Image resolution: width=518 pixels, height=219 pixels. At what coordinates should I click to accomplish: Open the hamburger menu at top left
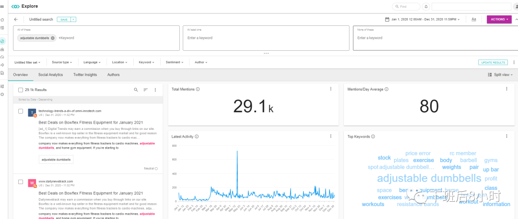click(2, 7)
